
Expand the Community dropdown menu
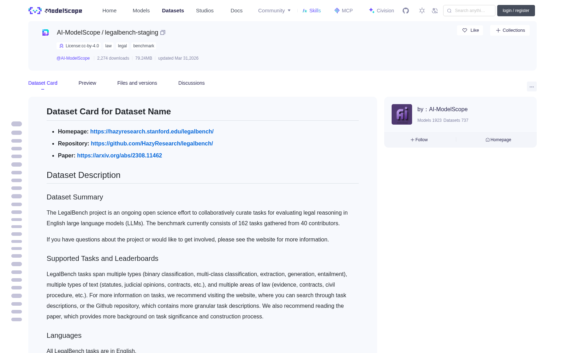pos(274,11)
